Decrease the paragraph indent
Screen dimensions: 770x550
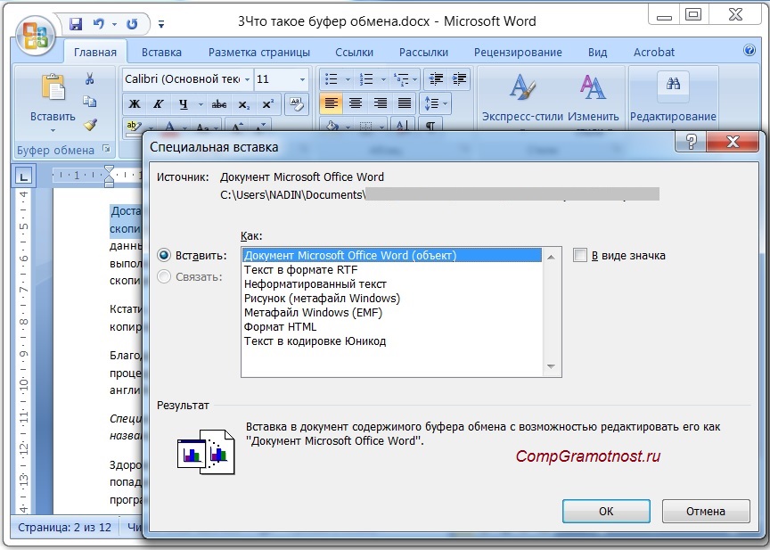point(436,78)
